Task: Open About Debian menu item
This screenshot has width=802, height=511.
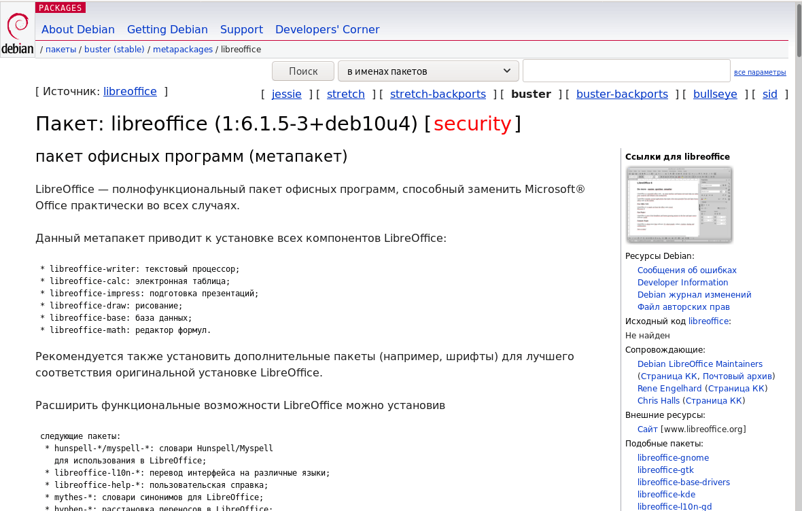Action: tap(78, 29)
